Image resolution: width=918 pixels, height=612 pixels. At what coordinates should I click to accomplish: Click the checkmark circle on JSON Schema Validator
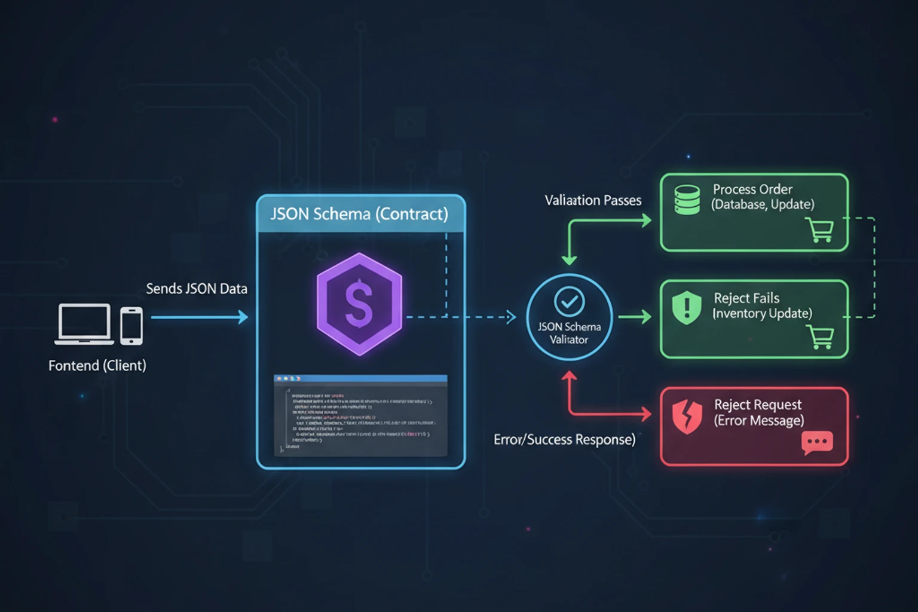568,302
